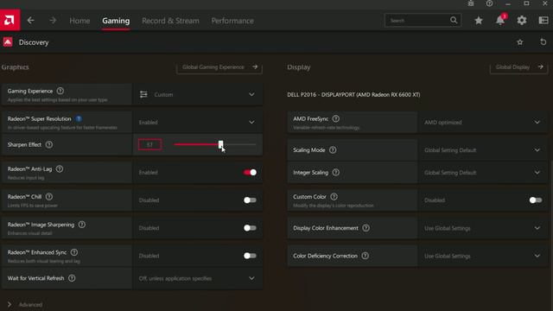Screen dimensions: 553x311
Task: Show help for Radeon Anti-Lag
Action: (60, 169)
